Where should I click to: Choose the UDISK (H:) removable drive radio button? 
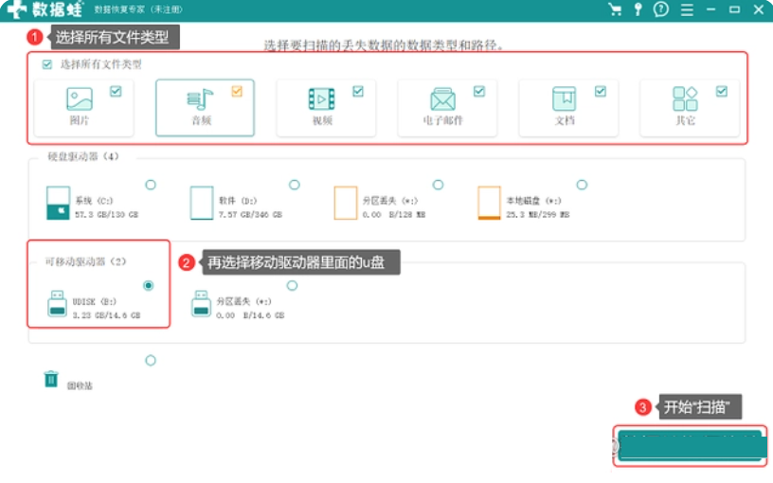[x=148, y=285]
